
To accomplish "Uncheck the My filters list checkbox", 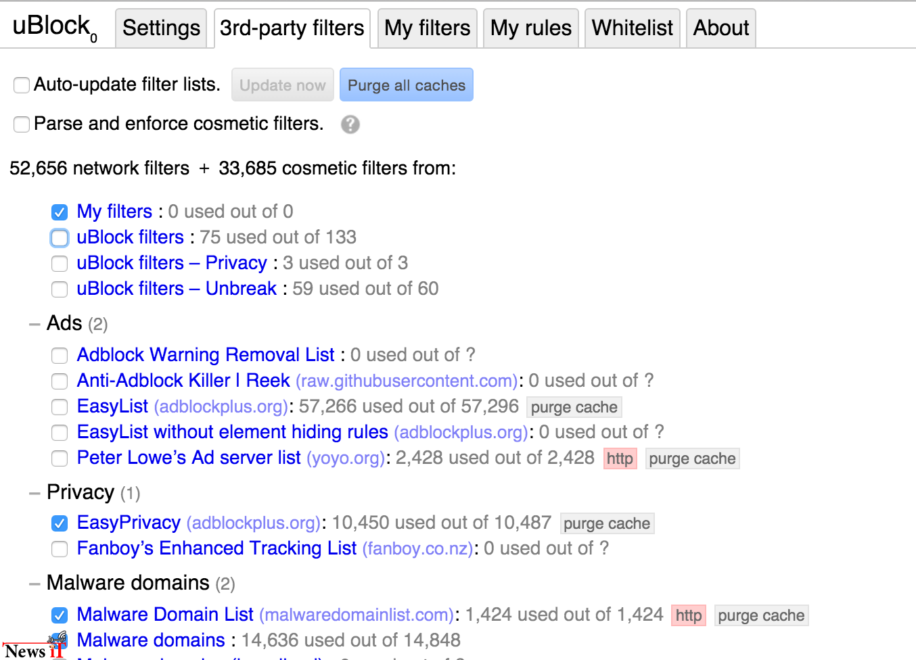I will pos(60,212).
